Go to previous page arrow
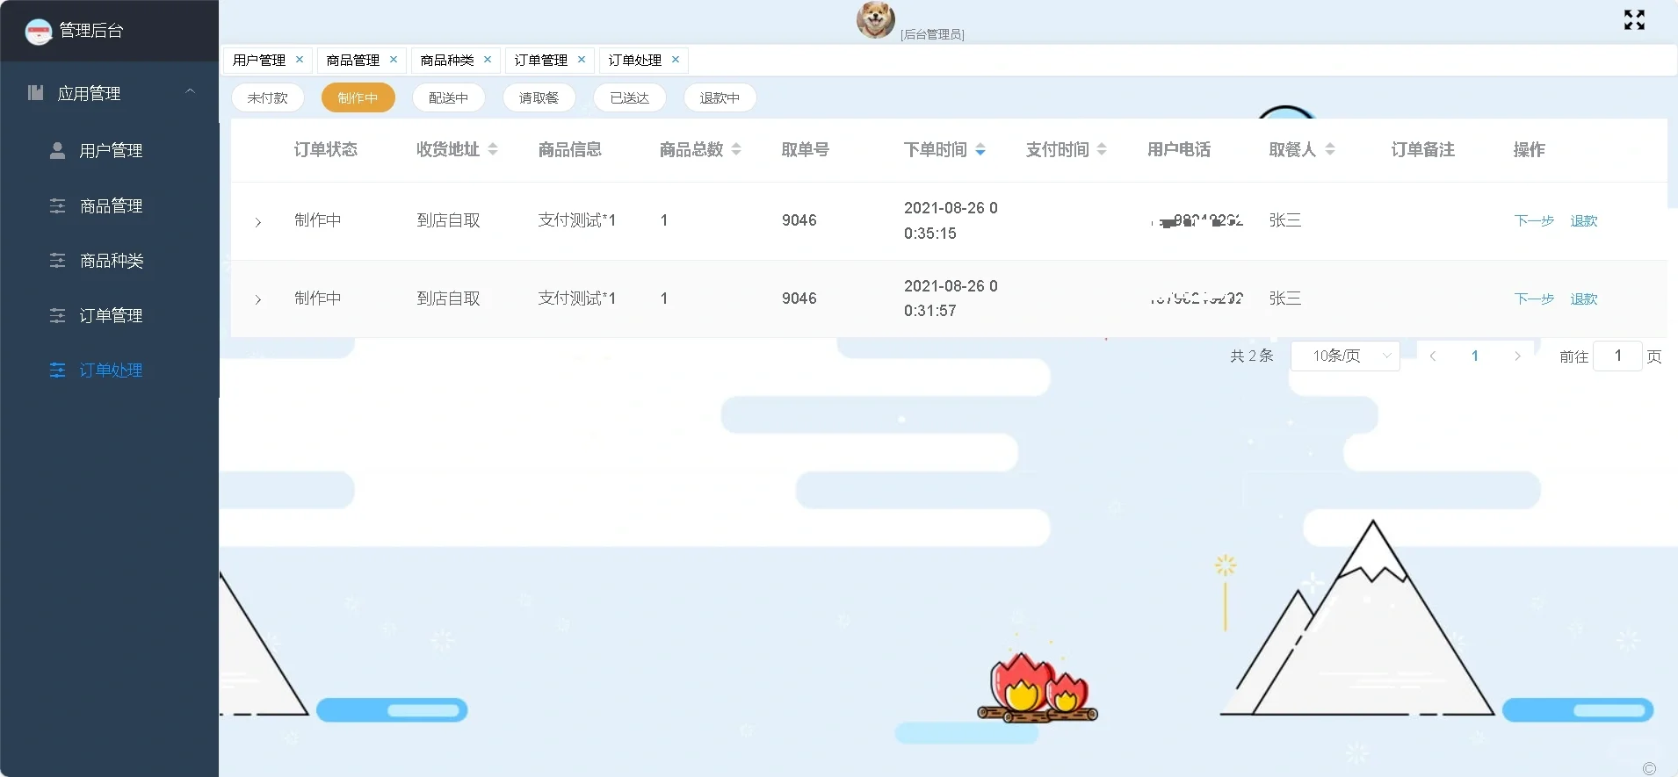The image size is (1678, 777). coord(1433,356)
